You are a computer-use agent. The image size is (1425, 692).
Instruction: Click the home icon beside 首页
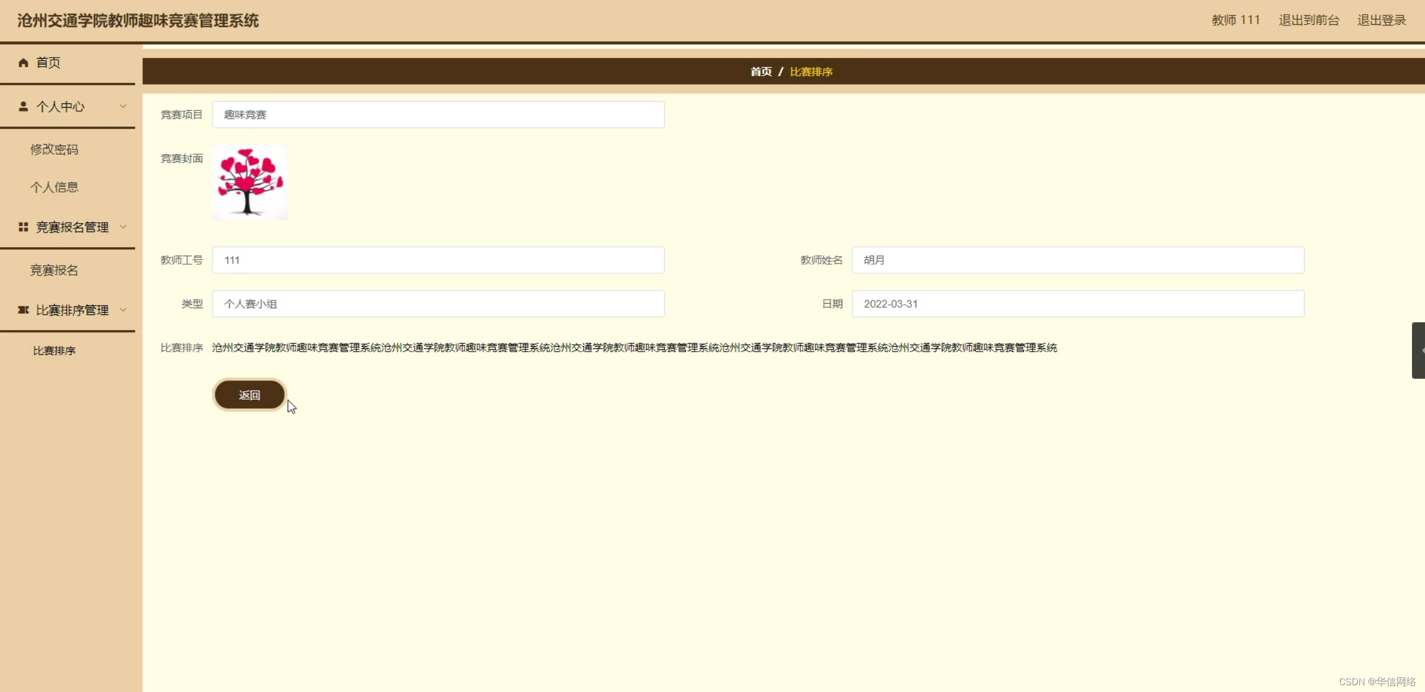(x=23, y=63)
